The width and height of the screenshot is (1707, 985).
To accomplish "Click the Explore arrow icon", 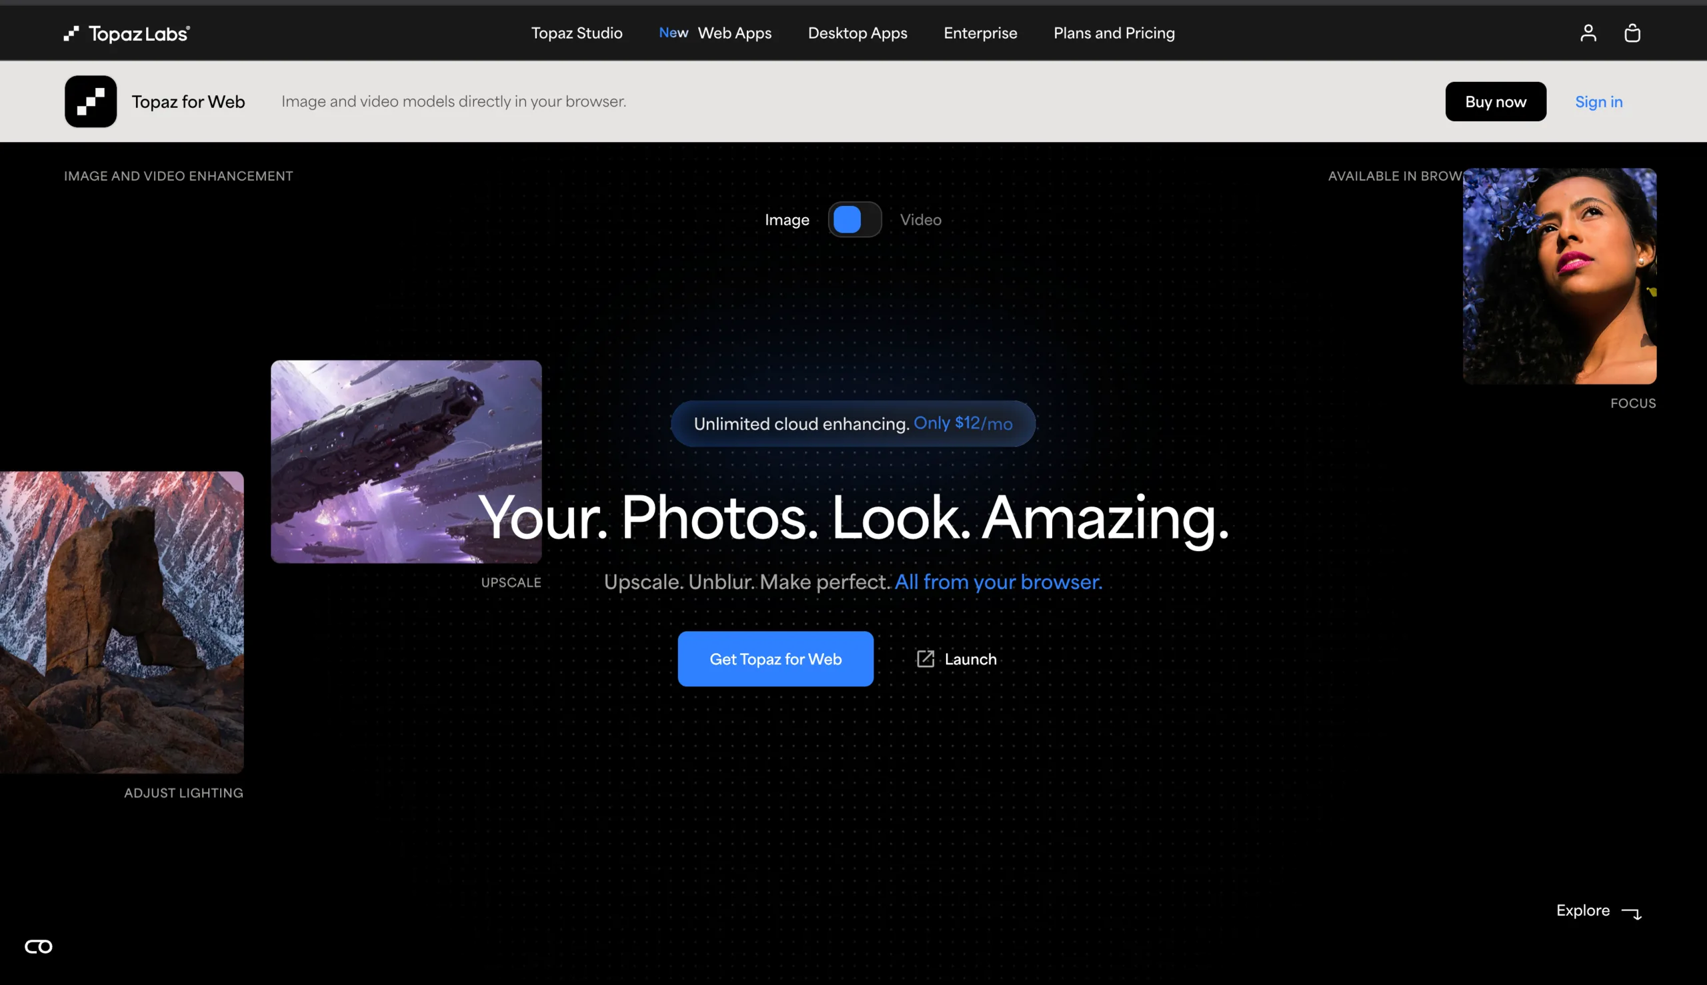I will [1632, 913].
